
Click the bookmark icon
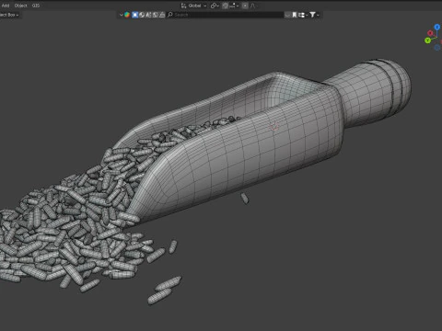coord(295,15)
